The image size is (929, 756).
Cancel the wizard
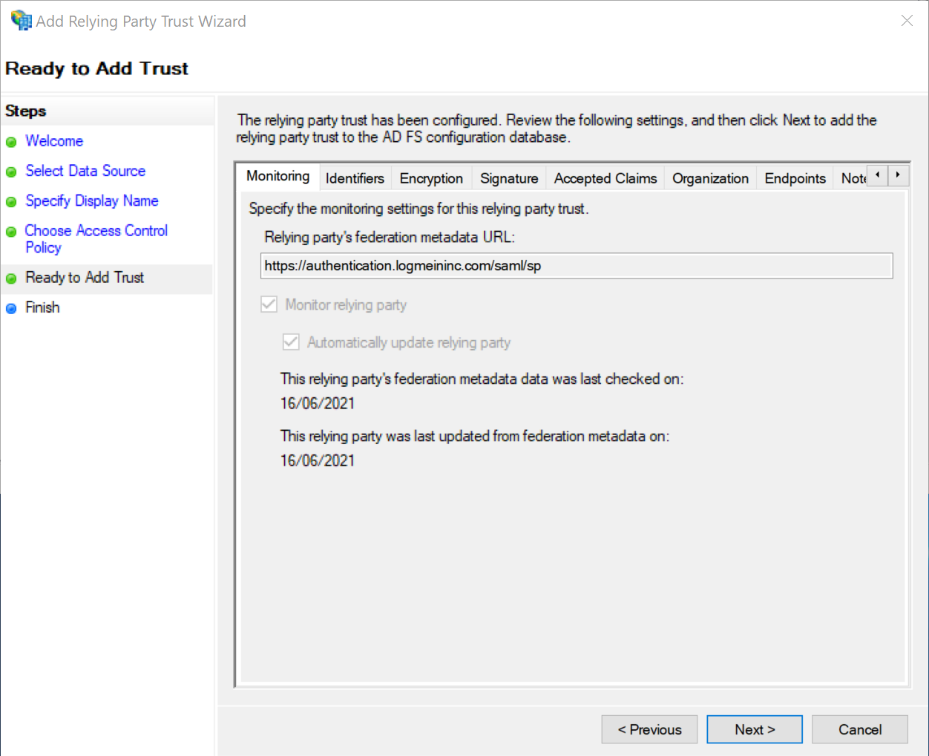[x=860, y=729]
